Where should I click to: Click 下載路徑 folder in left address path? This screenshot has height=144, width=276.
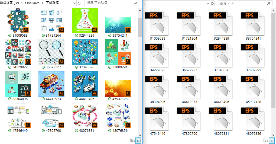52,3
